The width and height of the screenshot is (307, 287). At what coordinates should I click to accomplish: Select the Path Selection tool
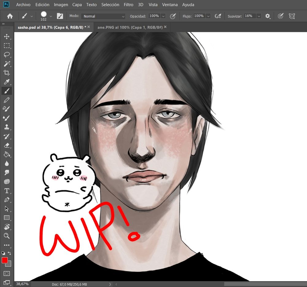(7, 209)
